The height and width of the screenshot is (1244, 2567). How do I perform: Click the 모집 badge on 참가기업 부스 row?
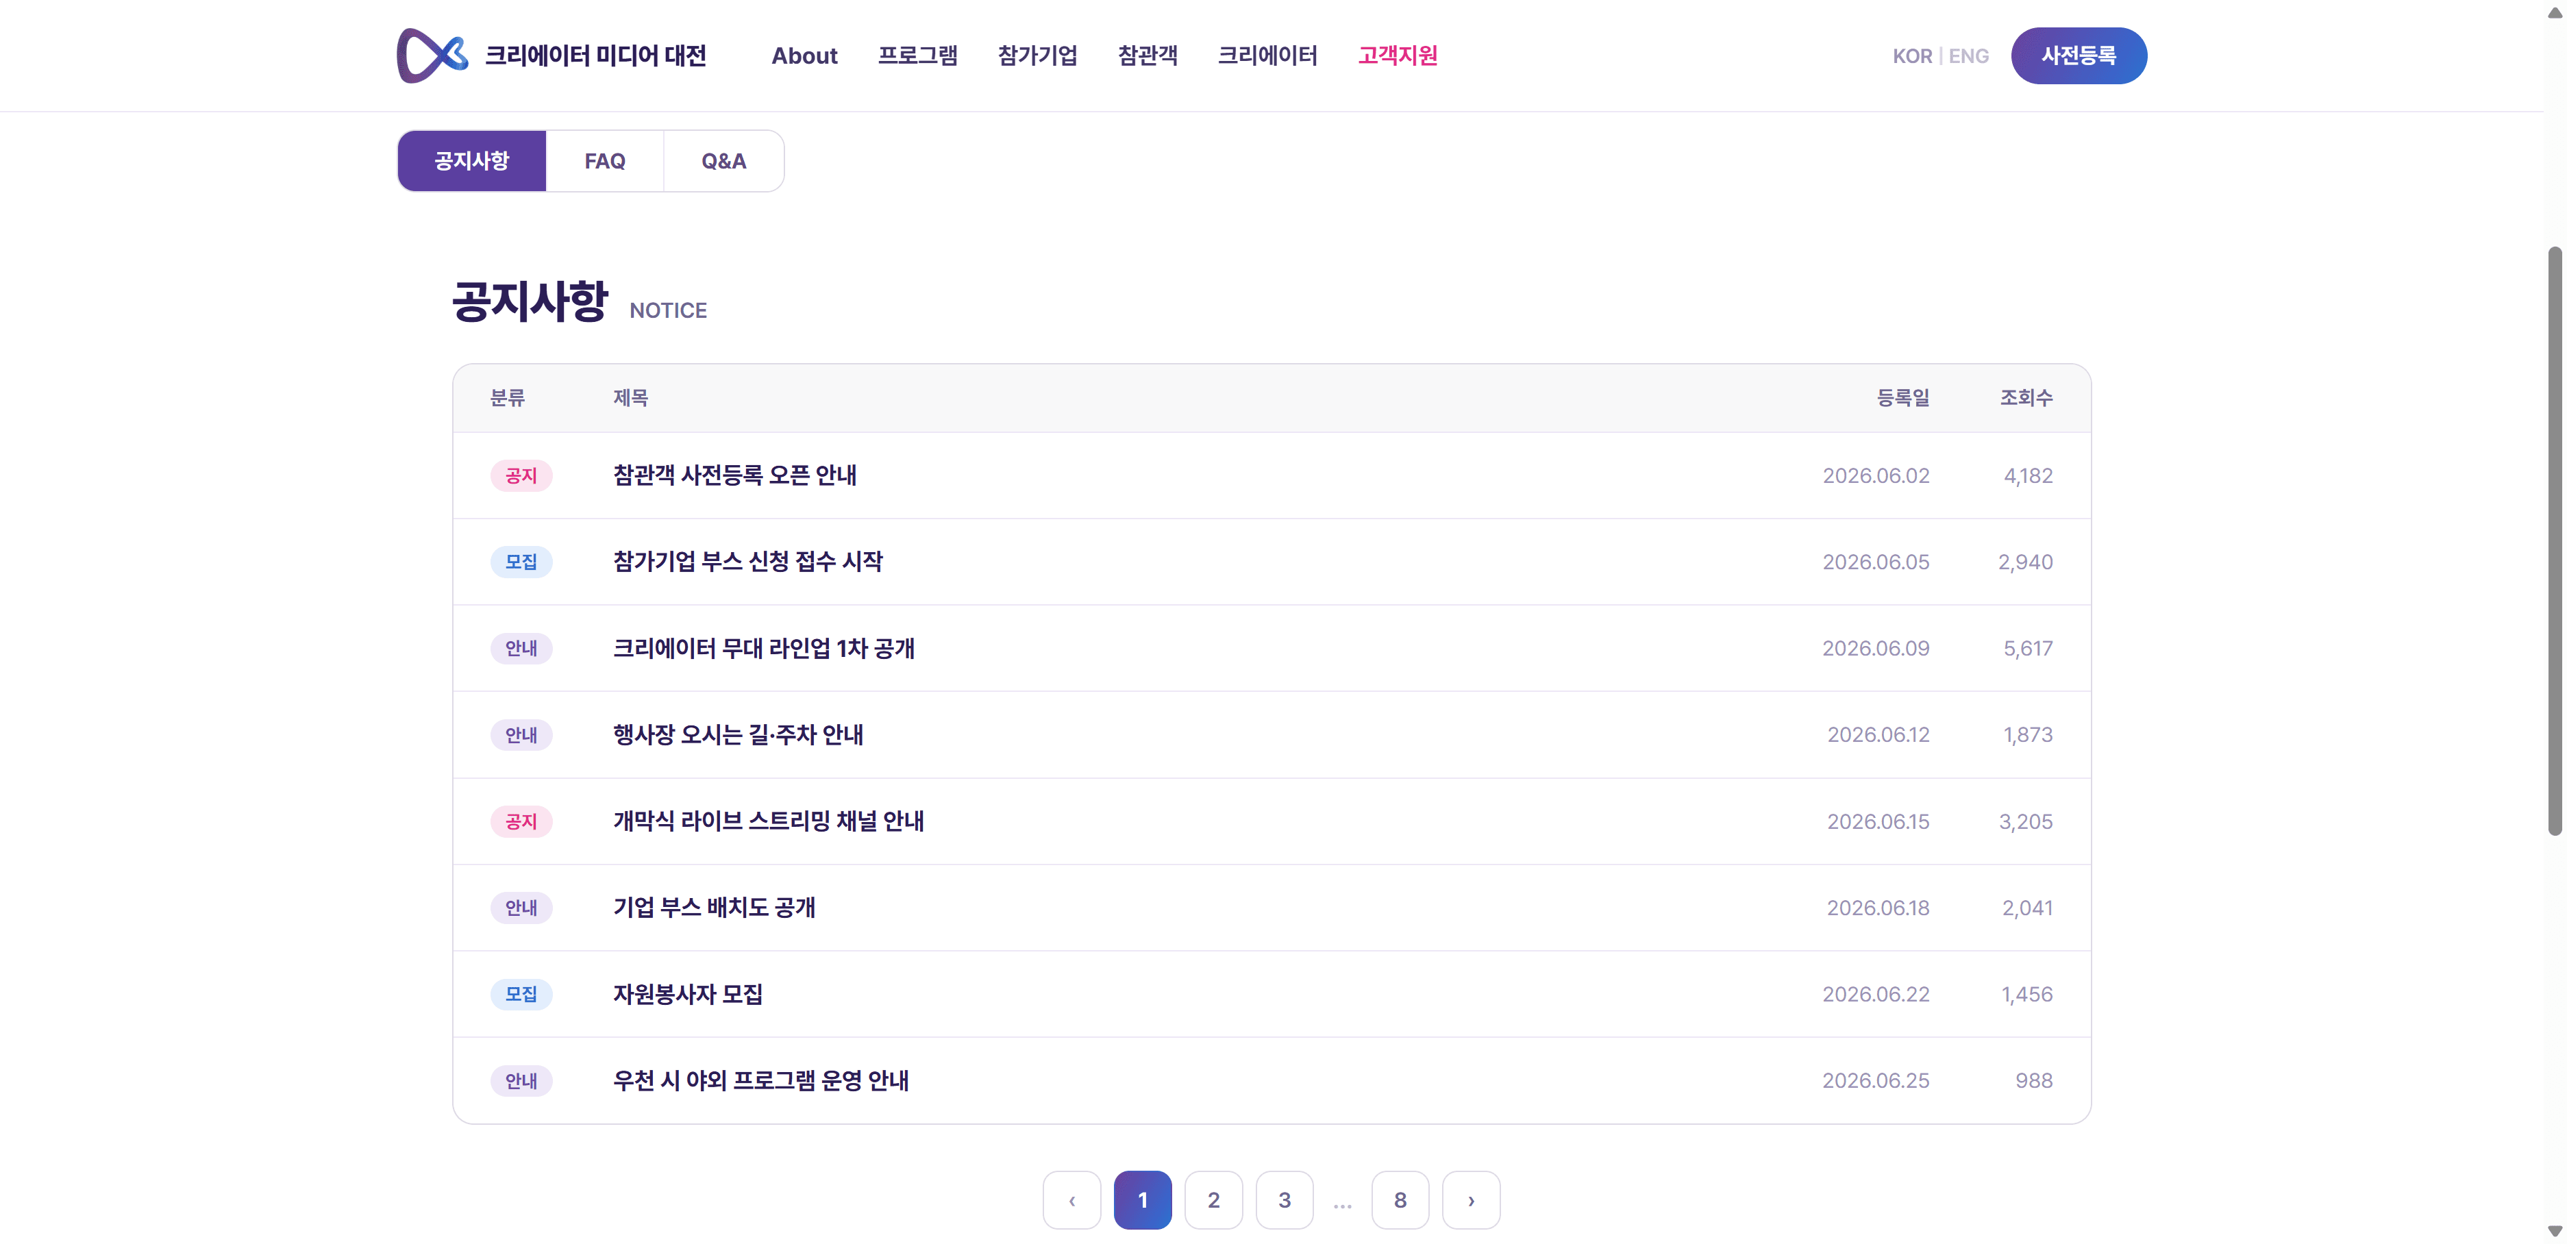[x=521, y=562]
